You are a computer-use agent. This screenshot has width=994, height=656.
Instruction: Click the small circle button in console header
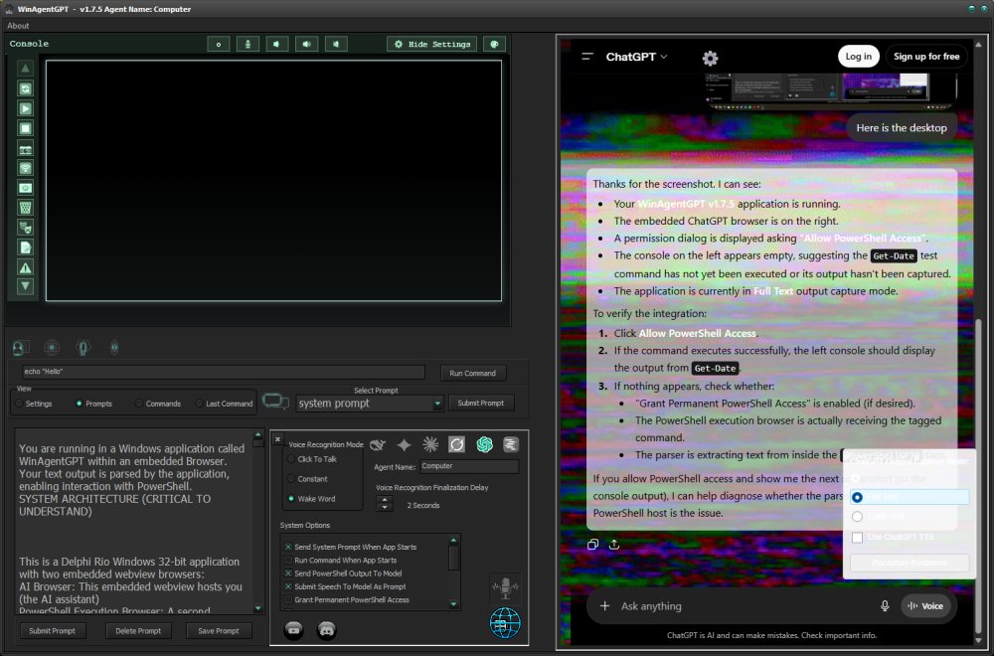click(218, 44)
